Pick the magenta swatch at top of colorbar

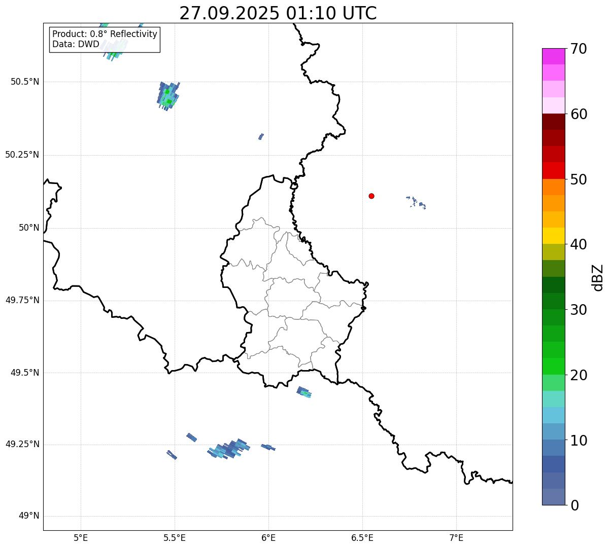(554, 56)
